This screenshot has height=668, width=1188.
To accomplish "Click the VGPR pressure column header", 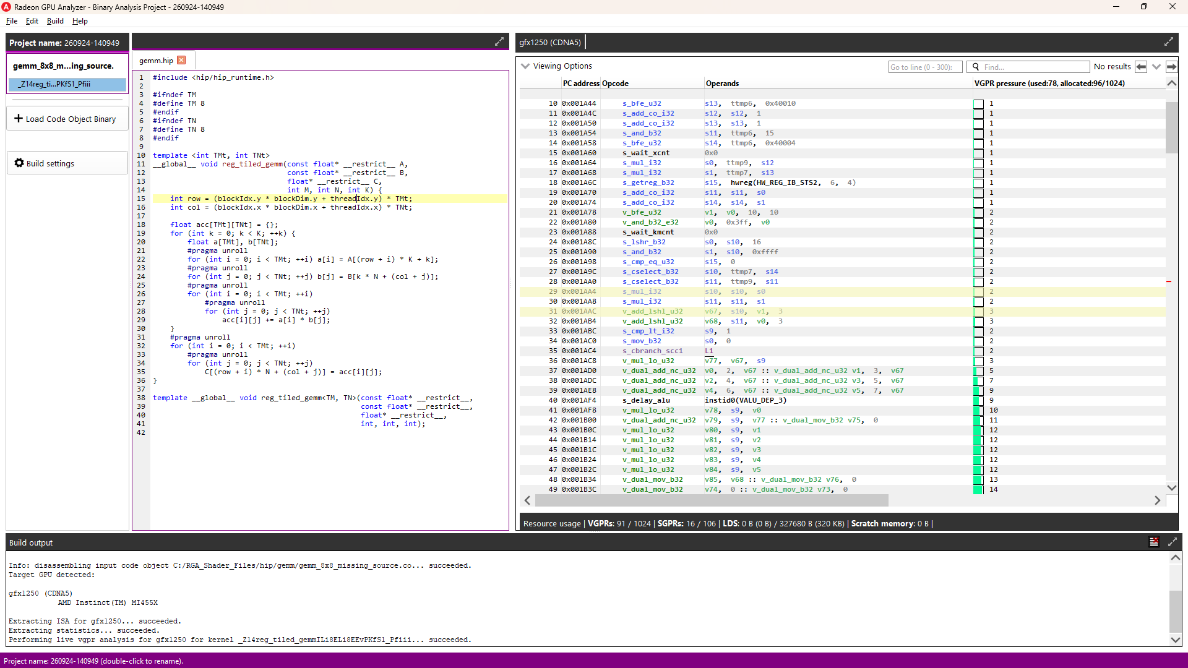I will [x=1049, y=83].
